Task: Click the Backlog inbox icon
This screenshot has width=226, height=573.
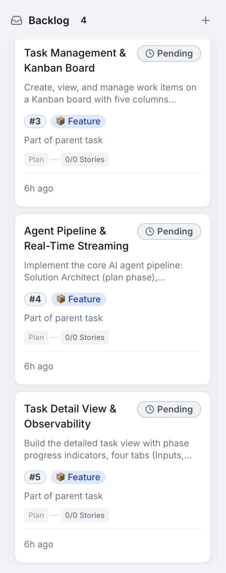Action: point(17,21)
